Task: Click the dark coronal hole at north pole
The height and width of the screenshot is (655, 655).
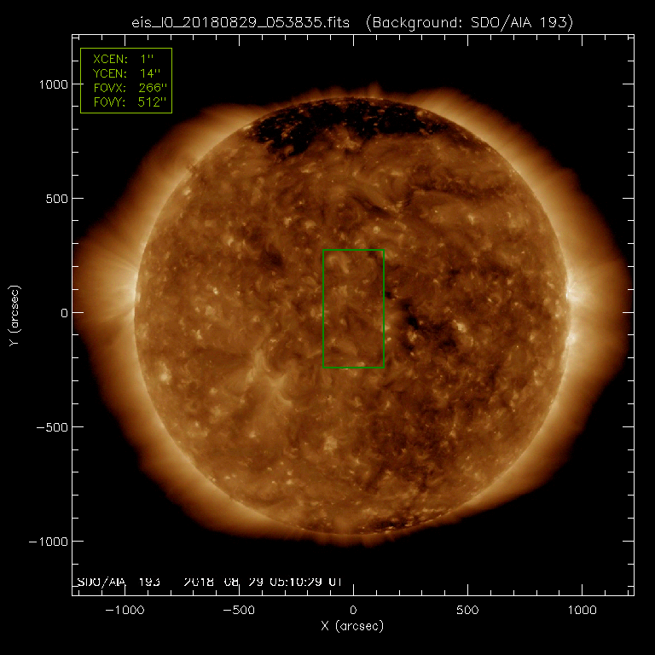Action: (x=341, y=126)
